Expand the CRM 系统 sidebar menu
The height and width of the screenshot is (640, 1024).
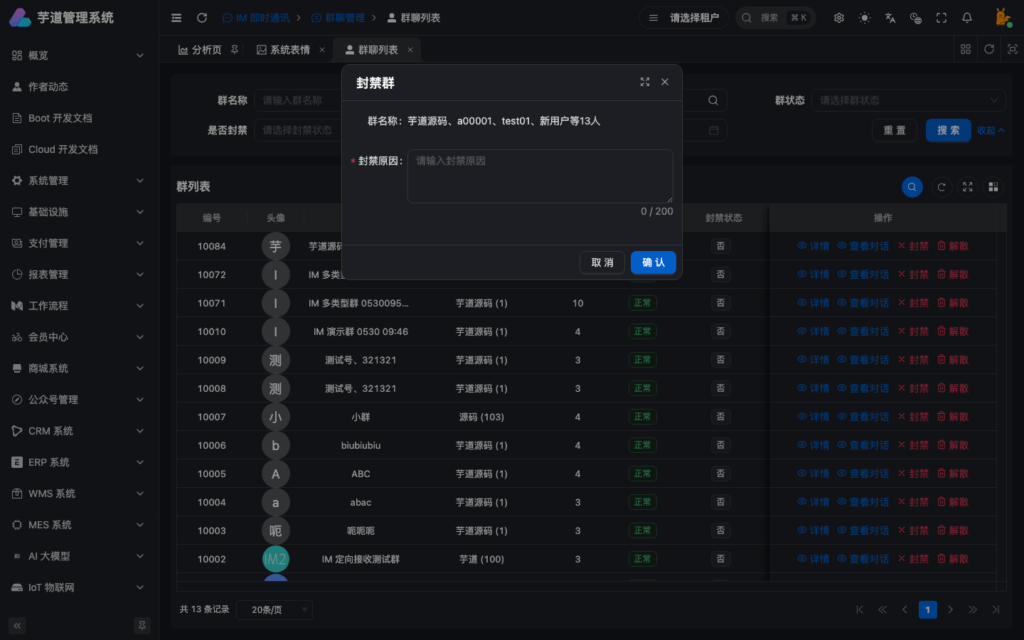(79, 431)
